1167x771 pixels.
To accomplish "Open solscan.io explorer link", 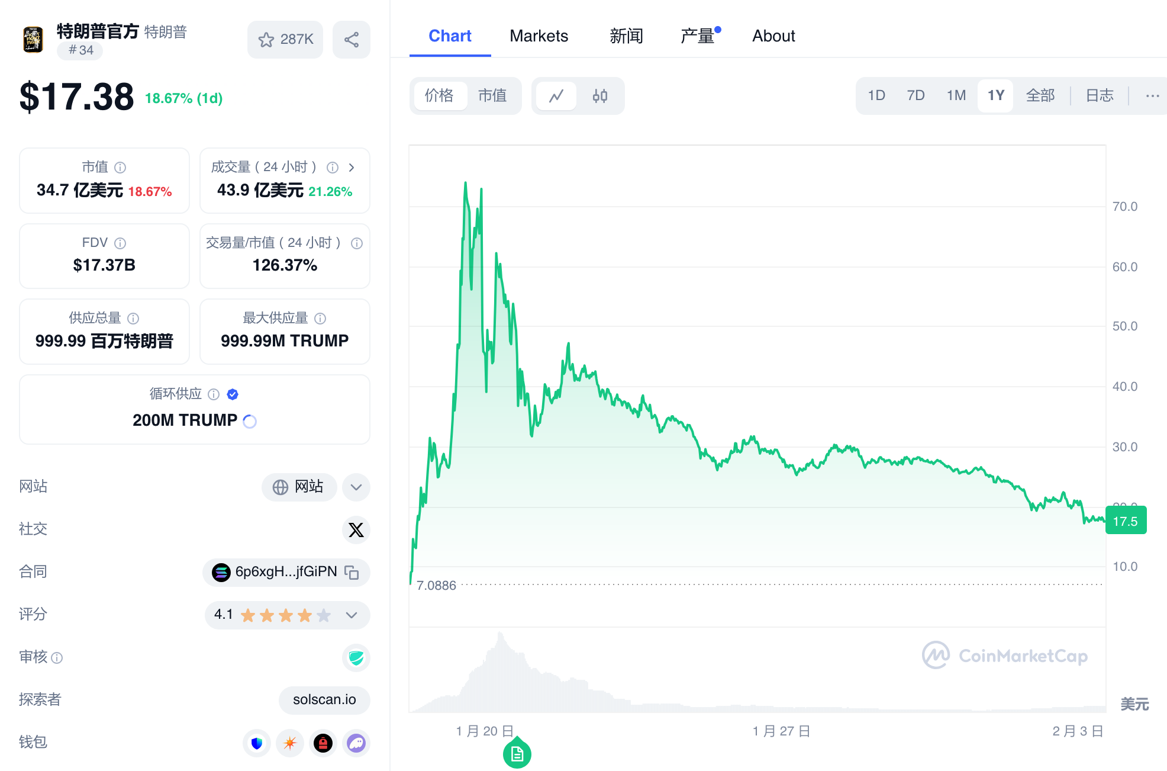I will pos(324,700).
